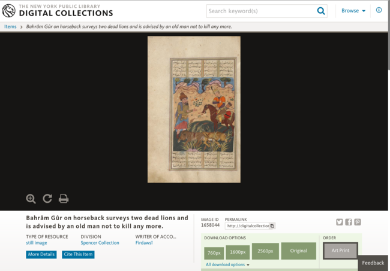Share on Twitter
This screenshot has height=271, width=390.
point(340,222)
